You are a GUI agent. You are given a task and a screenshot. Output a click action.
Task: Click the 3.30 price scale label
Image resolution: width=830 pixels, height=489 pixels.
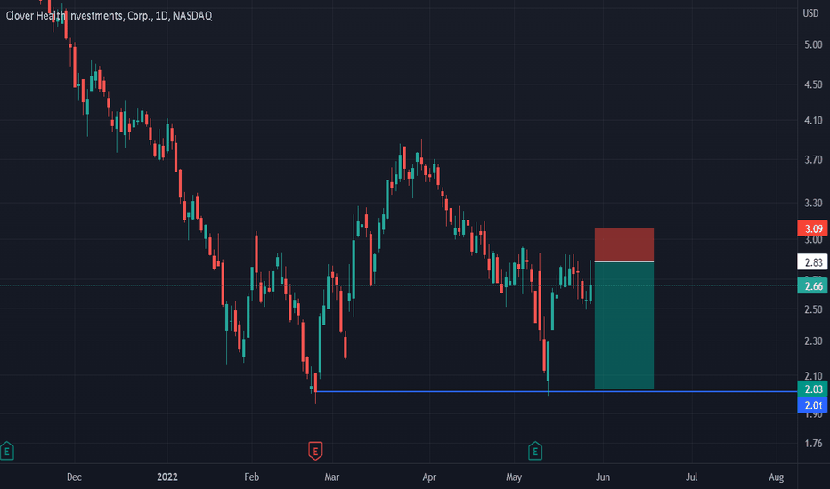813,203
